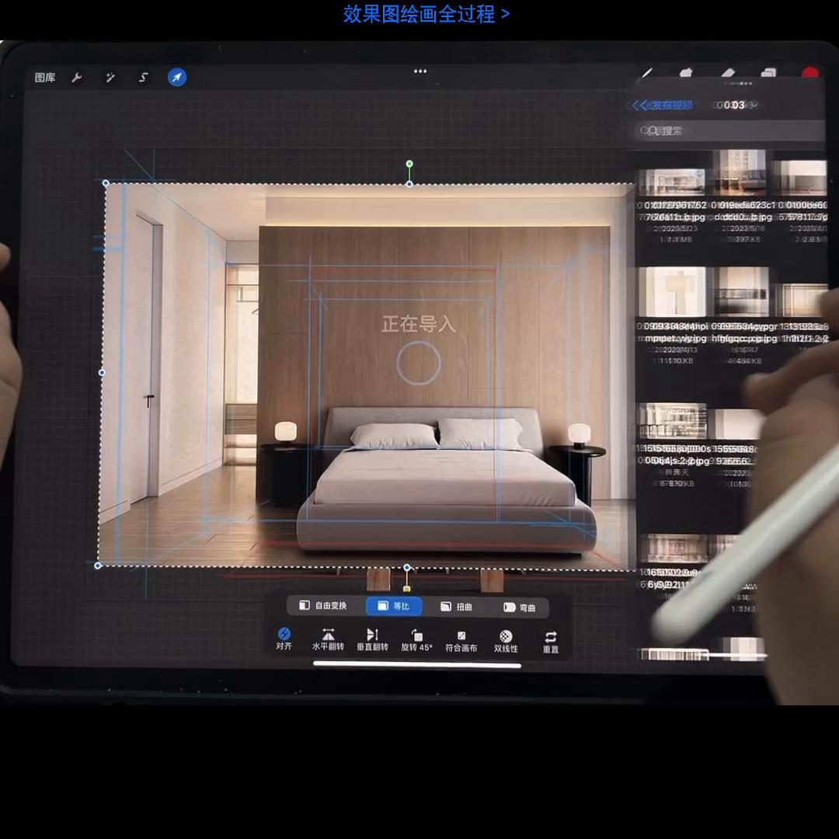Select 弯曲 warp transform mode
Viewport: 839px width, 839px height.
point(519,607)
